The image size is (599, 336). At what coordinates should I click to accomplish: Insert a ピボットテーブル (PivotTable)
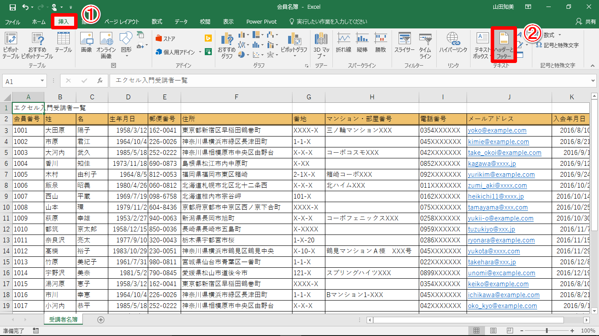click(x=11, y=45)
